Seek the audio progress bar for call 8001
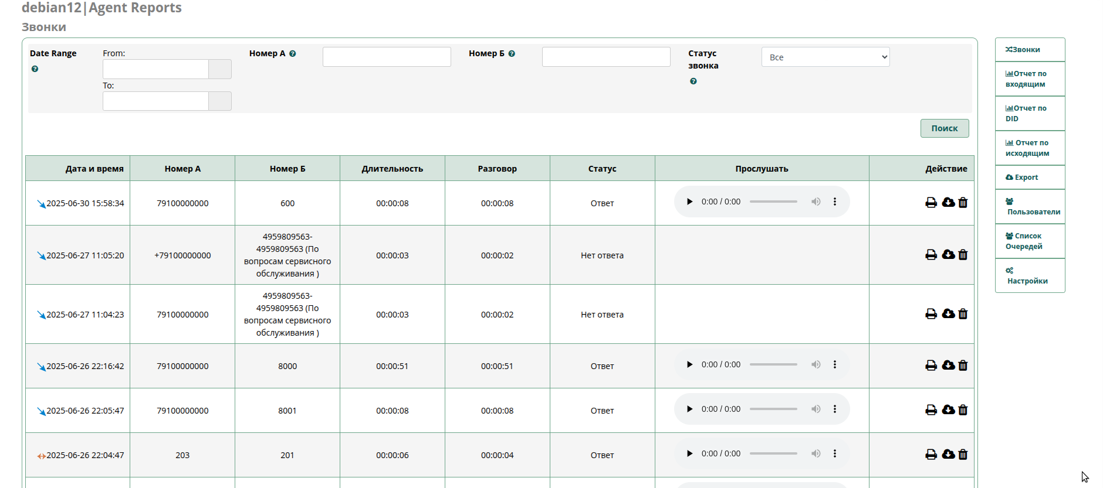This screenshot has height=488, width=1103. 773,409
